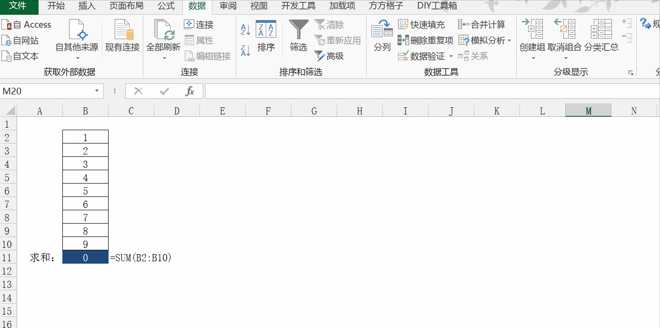This screenshot has height=328, width=660.
Task: Sort ascending A to Z
Action: (246, 30)
